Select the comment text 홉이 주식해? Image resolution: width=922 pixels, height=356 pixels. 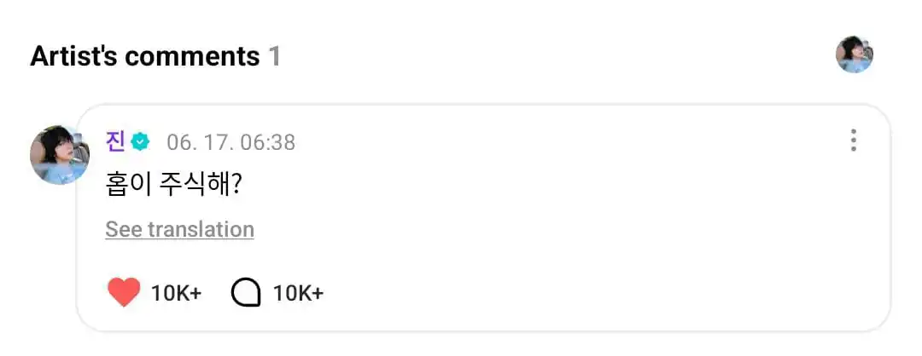pyautogui.click(x=175, y=186)
